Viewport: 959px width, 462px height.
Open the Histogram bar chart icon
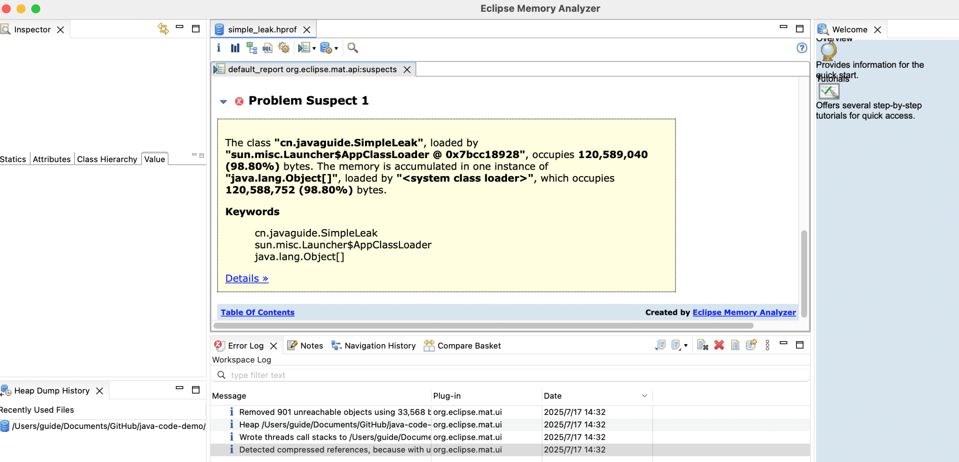235,48
